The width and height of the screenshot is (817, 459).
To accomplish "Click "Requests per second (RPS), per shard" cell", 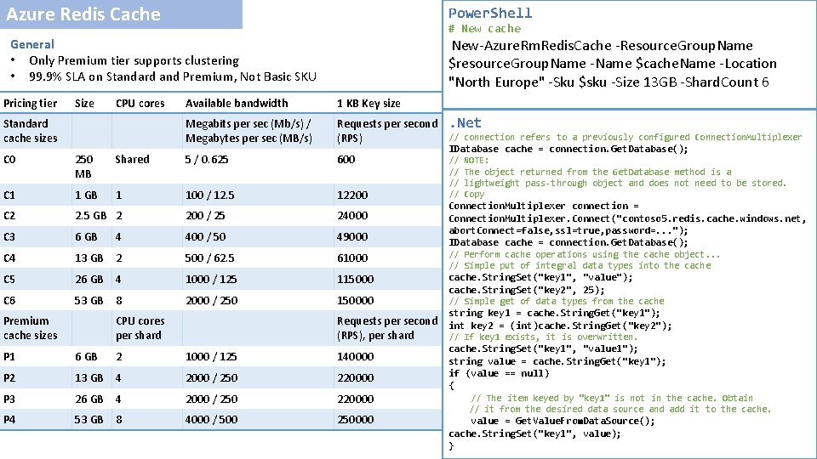I will (387, 328).
